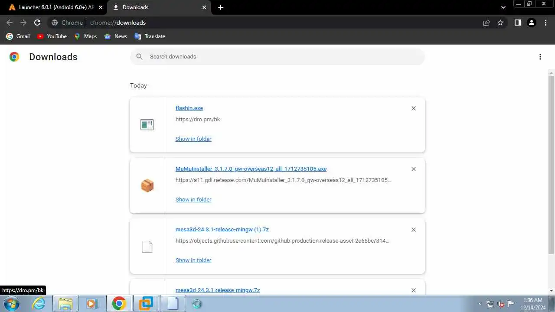Click the scrollbar up arrow
This screenshot has height=312, width=555.
[x=551, y=72]
